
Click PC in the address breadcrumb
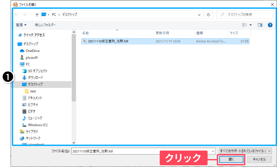click(54, 15)
